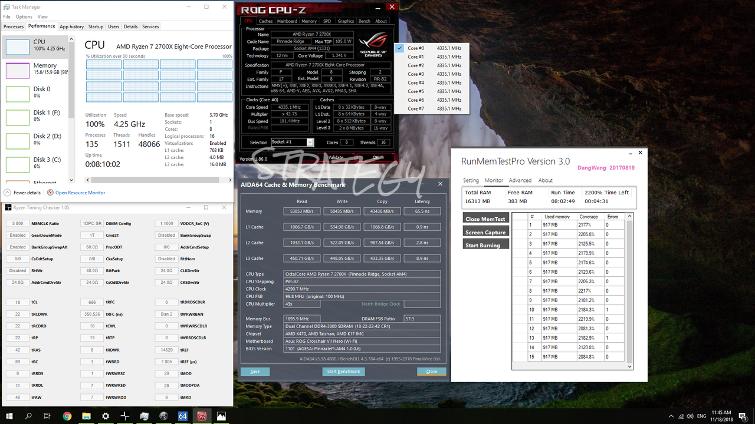Click Validate button in CPU-Z

pyautogui.click(x=336, y=157)
